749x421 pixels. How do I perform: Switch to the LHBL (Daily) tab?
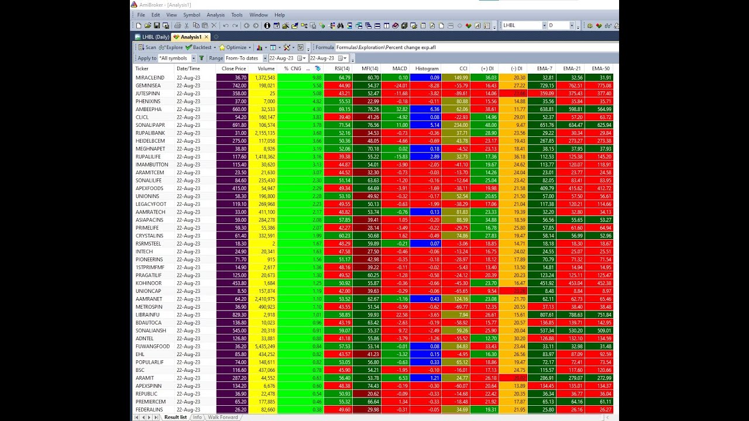[152, 37]
